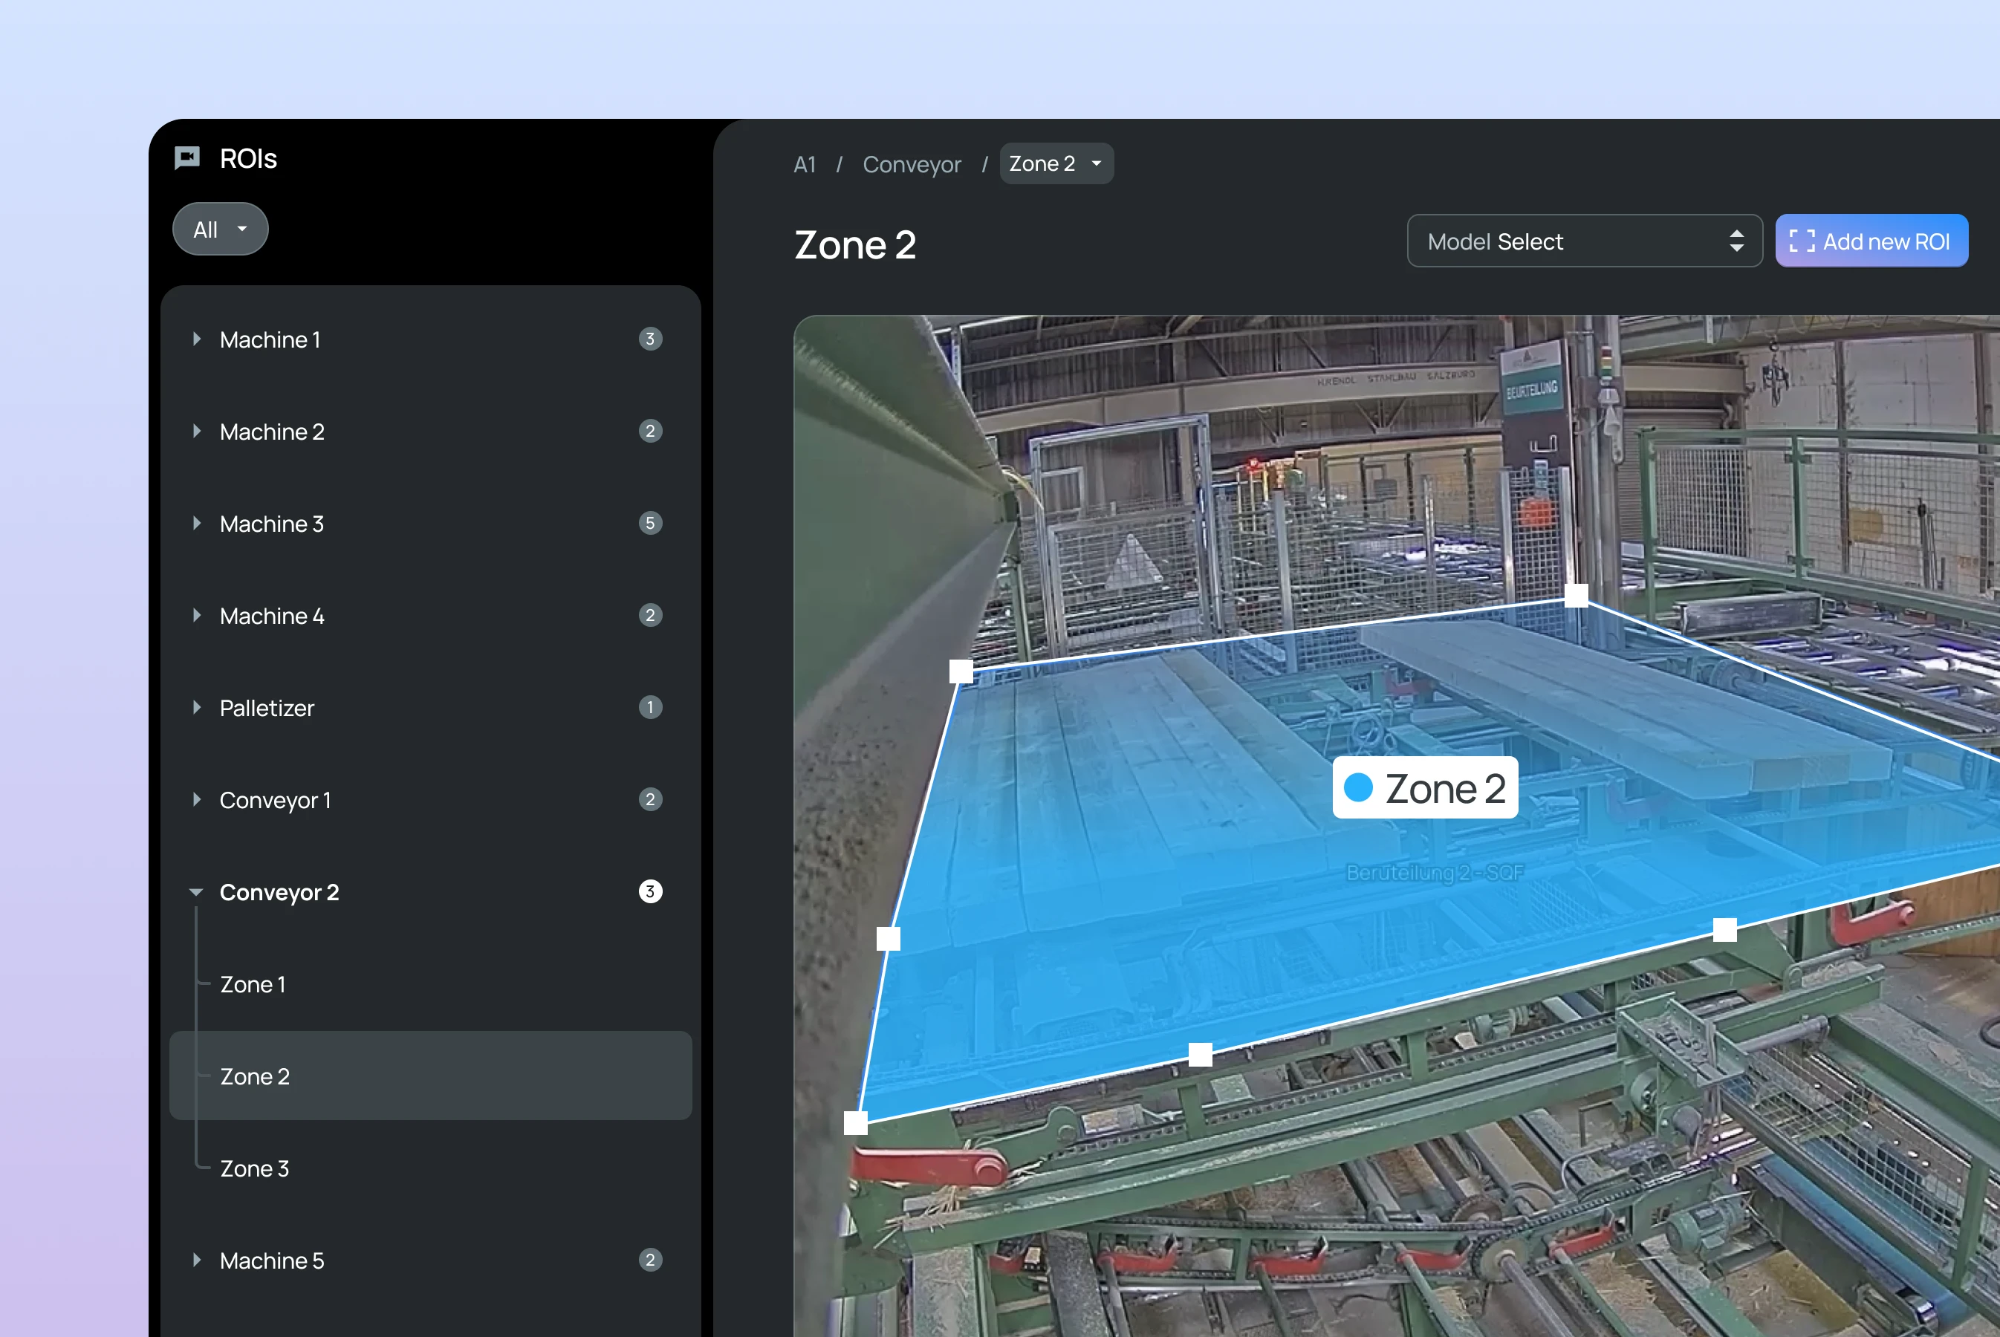The height and width of the screenshot is (1337, 2000).
Task: Click the blue dot in Zone 2 label
Action: pos(1358,787)
